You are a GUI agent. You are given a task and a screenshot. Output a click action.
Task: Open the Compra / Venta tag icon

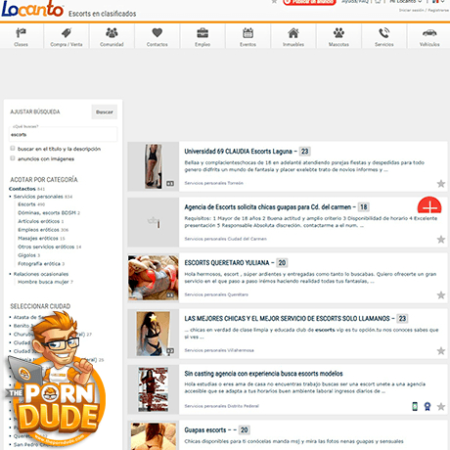67,33
